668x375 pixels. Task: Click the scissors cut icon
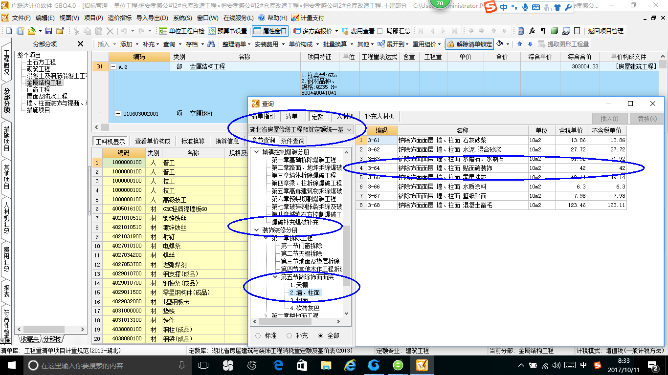click(76, 31)
